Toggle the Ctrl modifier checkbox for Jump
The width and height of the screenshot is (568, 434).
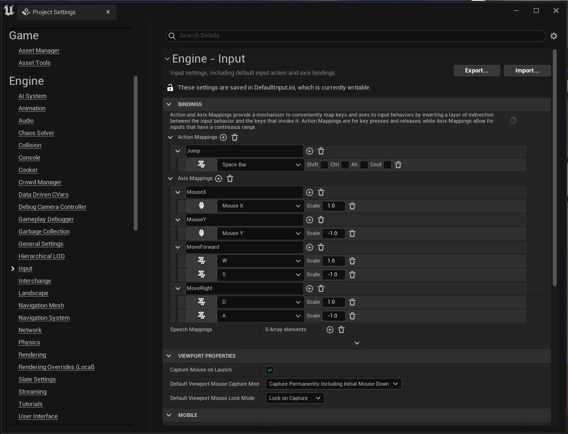[x=345, y=165]
